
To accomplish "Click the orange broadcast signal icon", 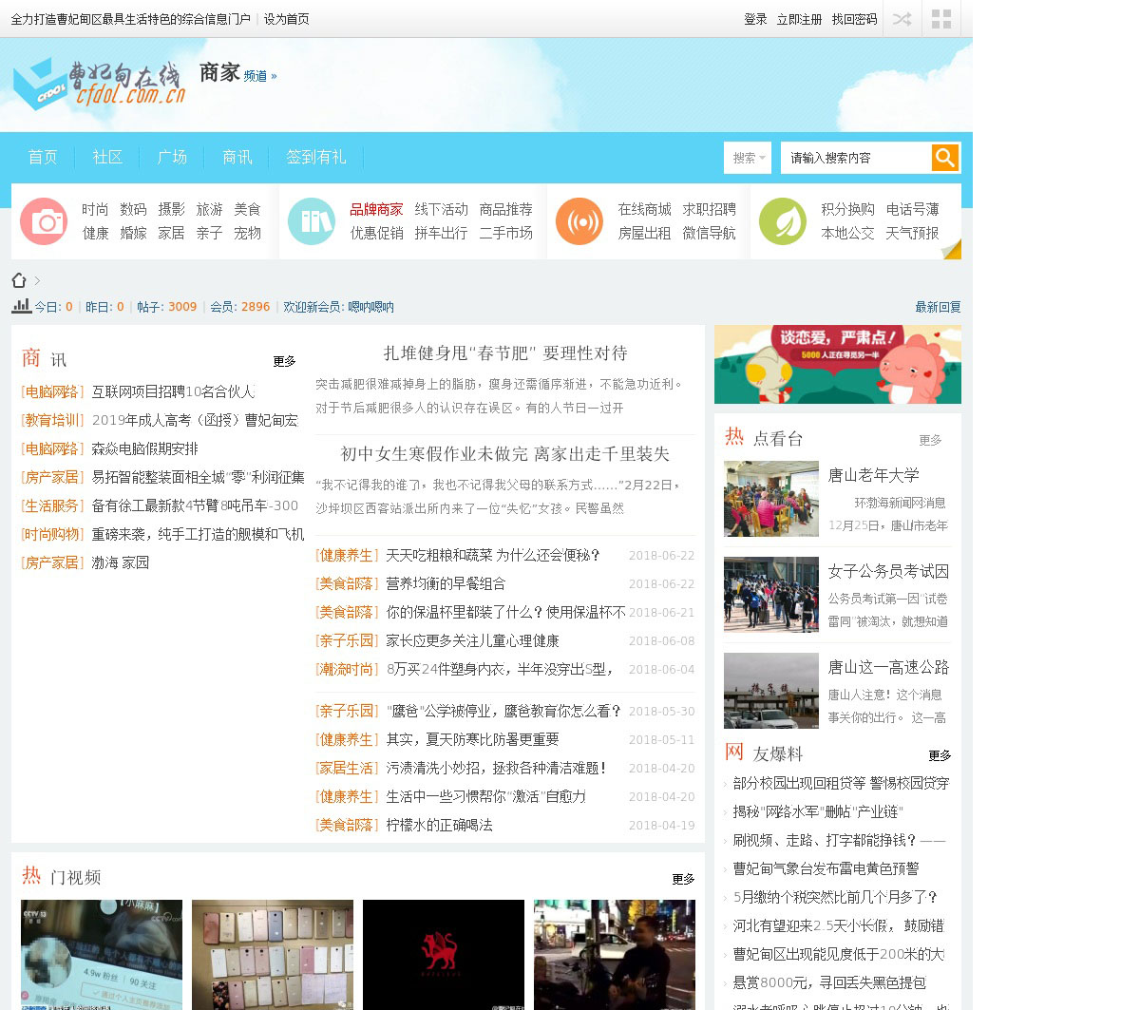I will [x=579, y=221].
